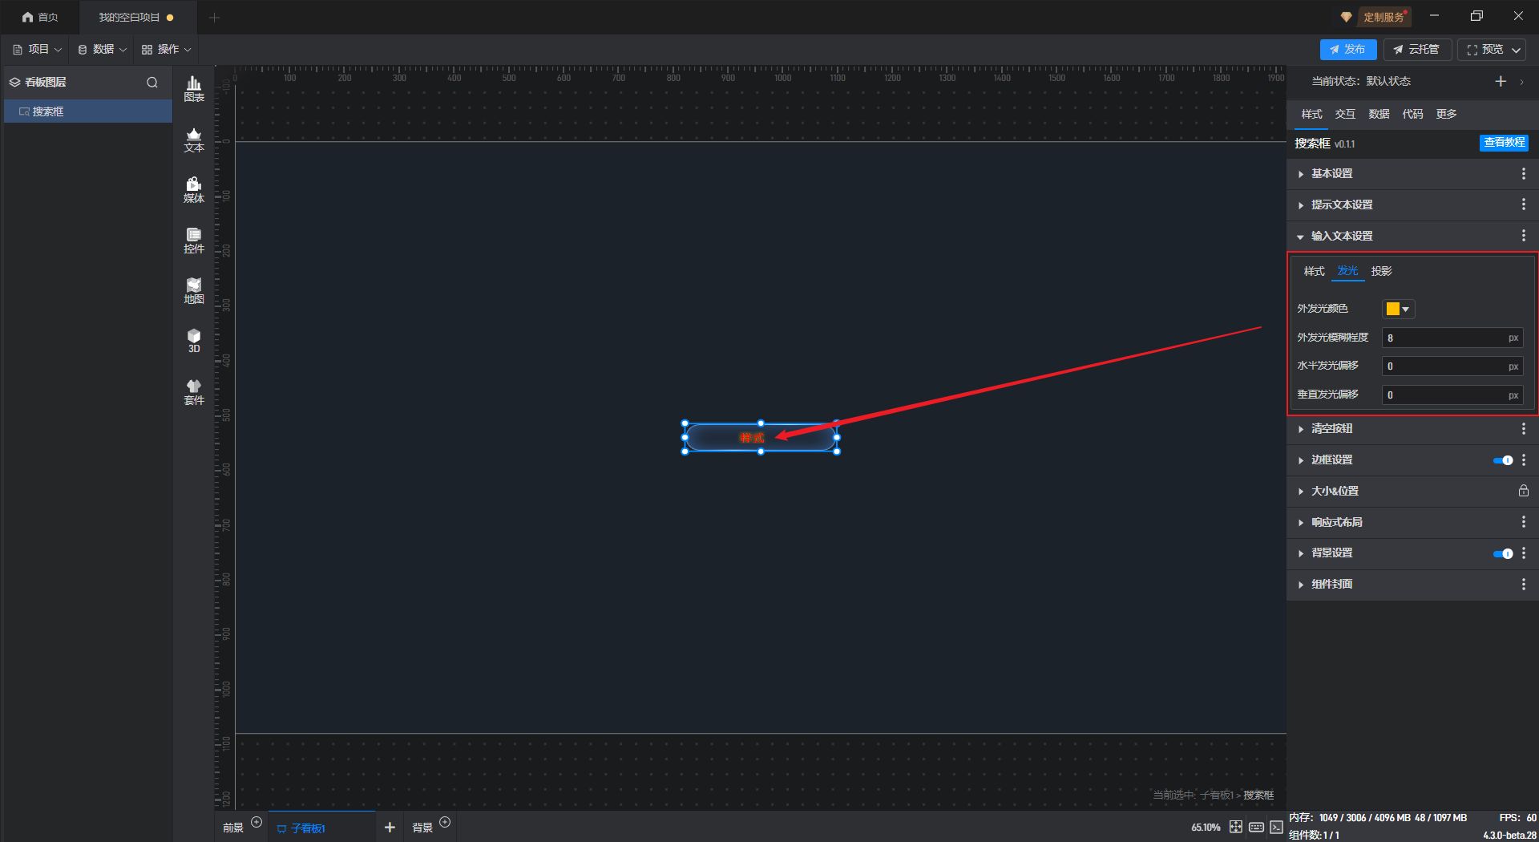This screenshot has width=1539, height=842.
Task: Select the 样式 sub-tab under 输入文本设置
Action: (1314, 271)
